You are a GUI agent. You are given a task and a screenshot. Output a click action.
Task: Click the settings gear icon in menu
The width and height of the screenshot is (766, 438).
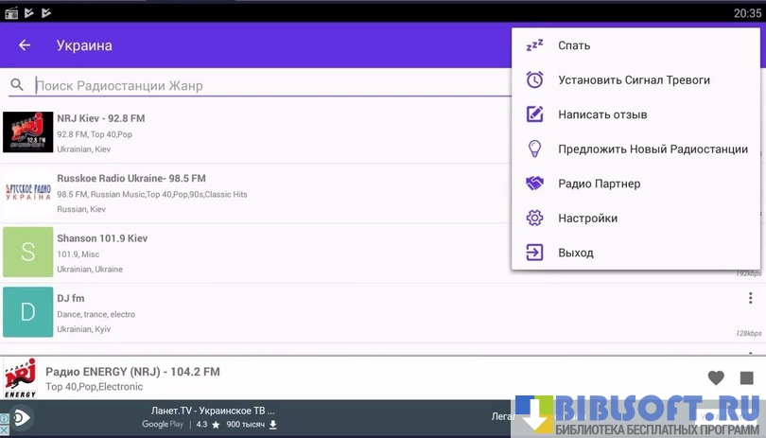coord(534,219)
